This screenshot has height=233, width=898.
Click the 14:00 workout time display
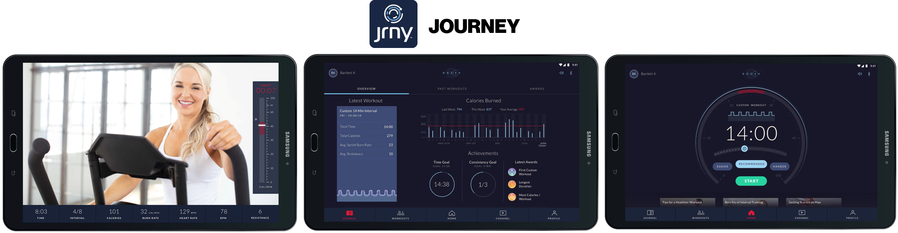pos(751,133)
